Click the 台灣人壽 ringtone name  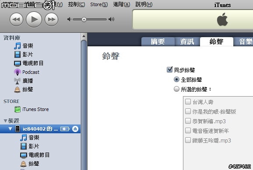point(203,102)
